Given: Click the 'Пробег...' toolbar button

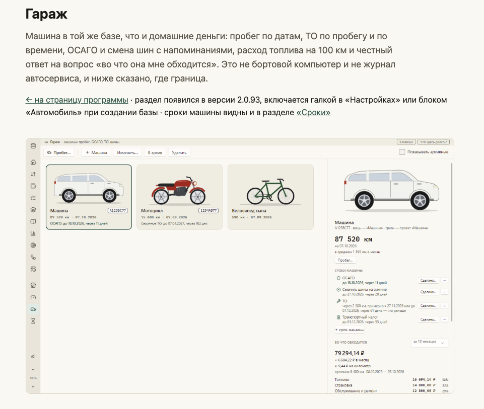Looking at the screenshot, I should pyautogui.click(x=59, y=152).
